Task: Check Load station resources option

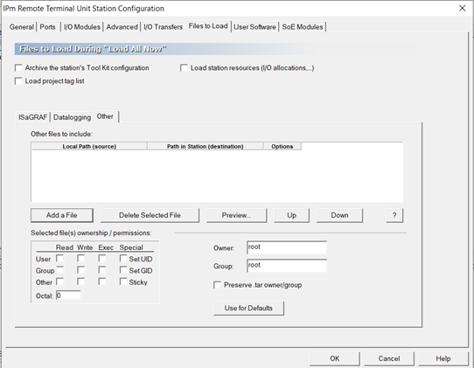Action: pyautogui.click(x=184, y=67)
